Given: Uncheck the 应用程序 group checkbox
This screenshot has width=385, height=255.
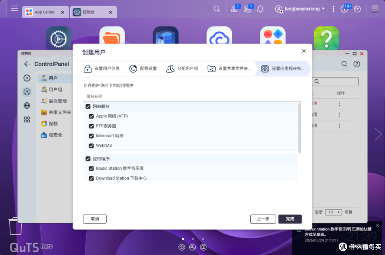Looking at the screenshot, I should pos(88,159).
